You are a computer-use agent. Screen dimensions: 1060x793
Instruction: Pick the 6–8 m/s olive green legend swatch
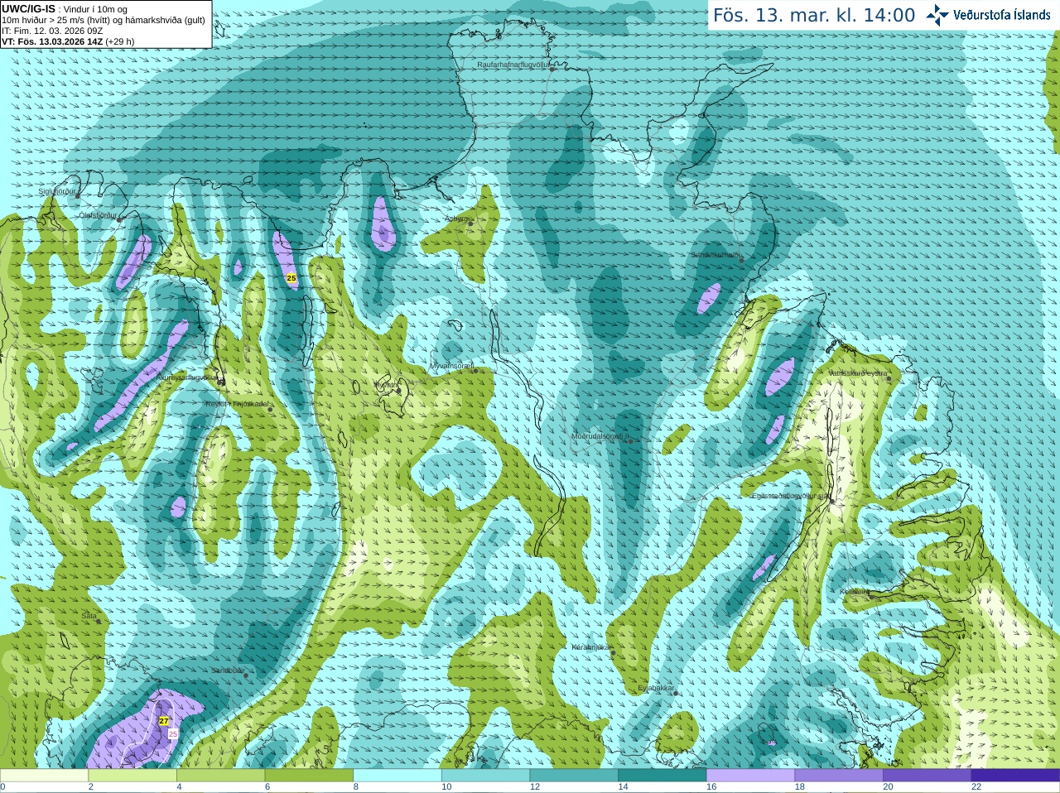click(309, 776)
